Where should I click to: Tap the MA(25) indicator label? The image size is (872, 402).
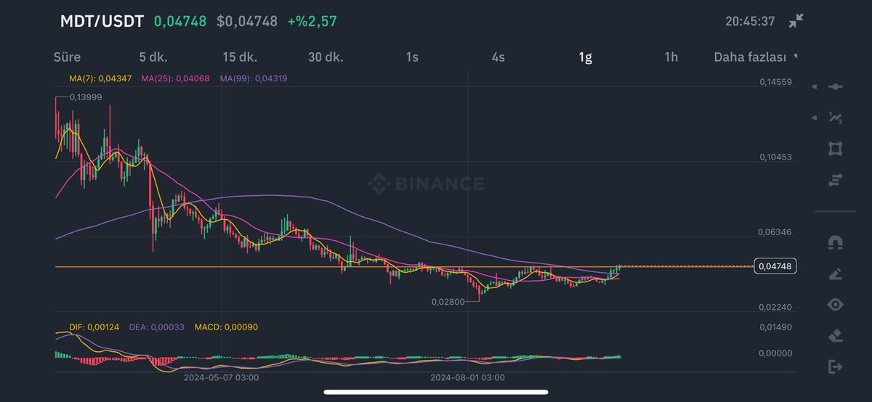click(174, 78)
